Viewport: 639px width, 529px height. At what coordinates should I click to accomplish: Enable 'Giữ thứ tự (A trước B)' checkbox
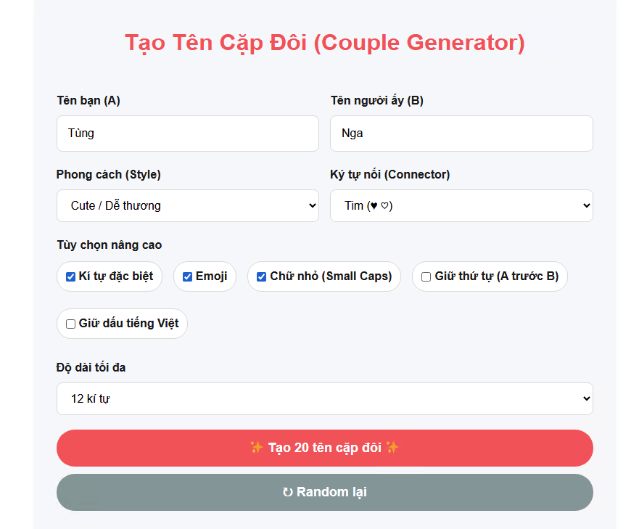426,276
